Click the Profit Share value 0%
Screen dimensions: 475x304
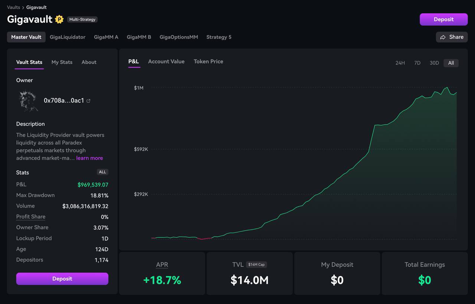click(105, 217)
